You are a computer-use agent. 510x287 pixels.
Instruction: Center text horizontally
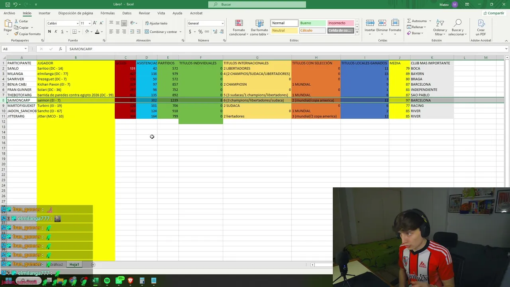118,31
